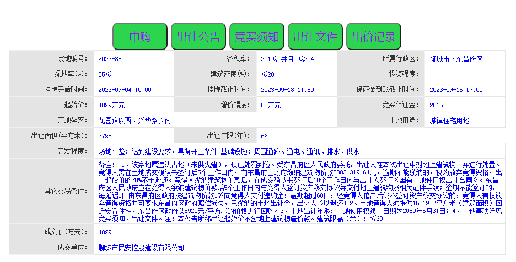Click the bidding deposit value 2015
Viewport: 516px width, 262px height.
(436, 105)
